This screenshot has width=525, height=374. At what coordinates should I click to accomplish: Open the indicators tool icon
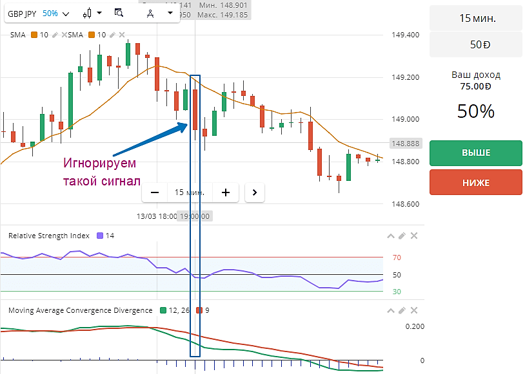tap(150, 13)
